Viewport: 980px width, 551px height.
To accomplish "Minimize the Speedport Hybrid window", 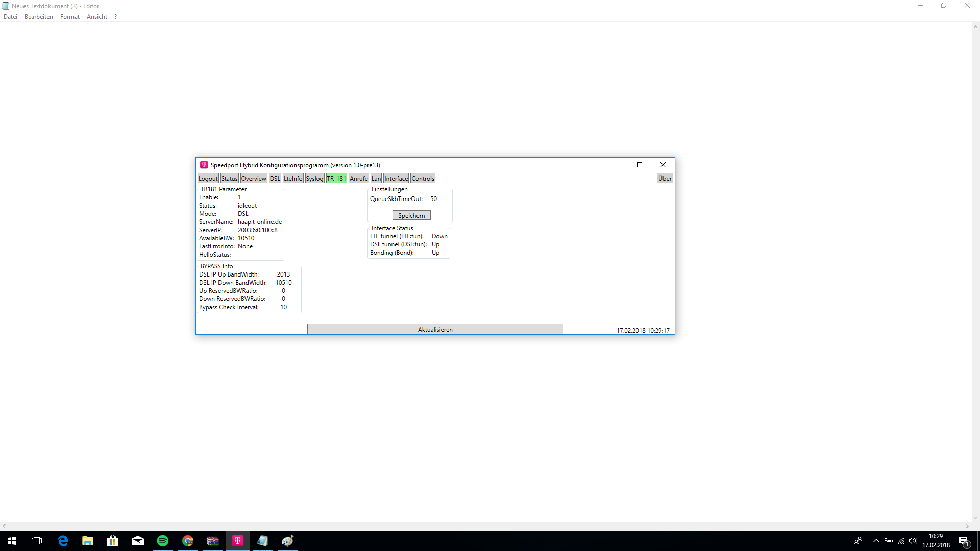I will pyautogui.click(x=617, y=165).
